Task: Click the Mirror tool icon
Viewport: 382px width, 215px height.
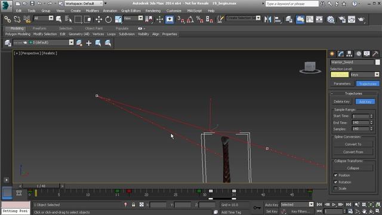Action: pyautogui.click(x=267, y=19)
